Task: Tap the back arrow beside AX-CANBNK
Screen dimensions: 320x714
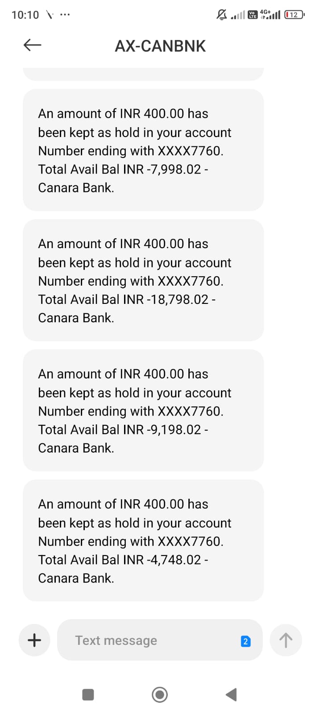Action: click(x=32, y=45)
